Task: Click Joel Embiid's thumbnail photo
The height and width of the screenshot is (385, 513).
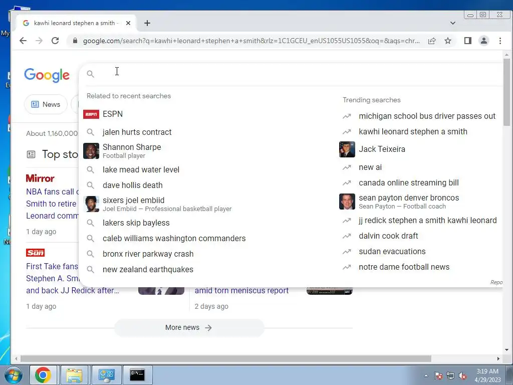Action: 91,204
